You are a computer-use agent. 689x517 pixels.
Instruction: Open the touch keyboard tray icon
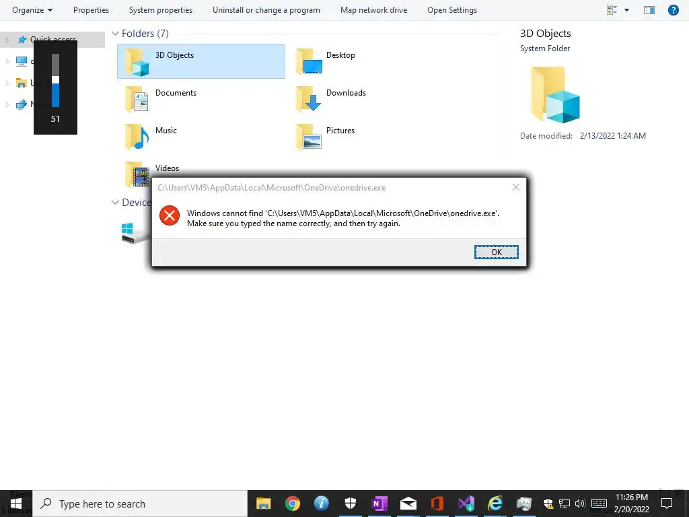(x=599, y=504)
